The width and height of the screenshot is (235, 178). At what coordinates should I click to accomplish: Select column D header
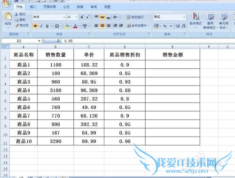125,47
